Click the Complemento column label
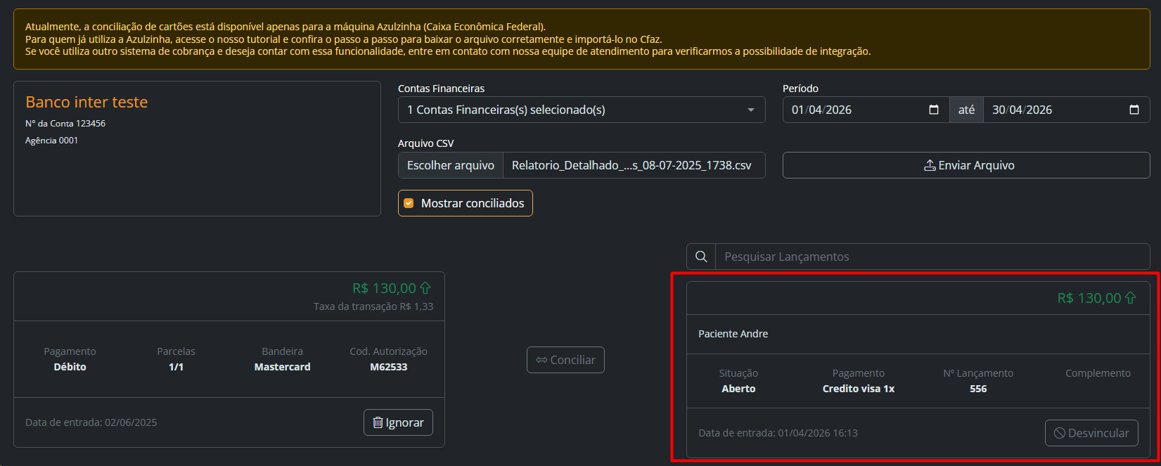 [1098, 373]
